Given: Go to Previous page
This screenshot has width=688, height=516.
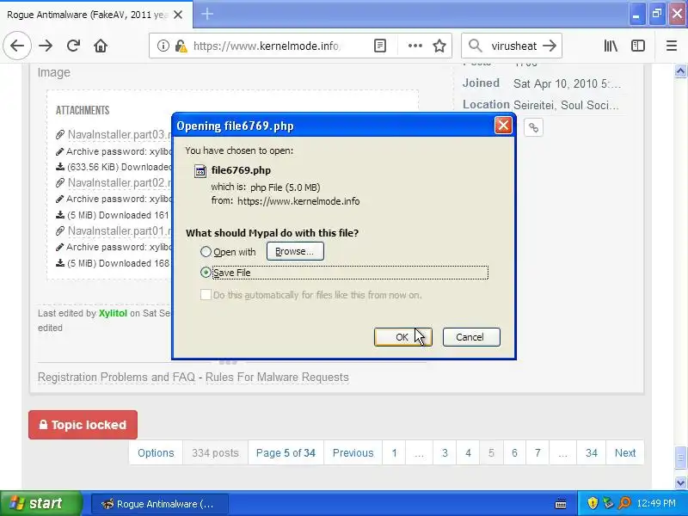Looking at the screenshot, I should 353,453.
